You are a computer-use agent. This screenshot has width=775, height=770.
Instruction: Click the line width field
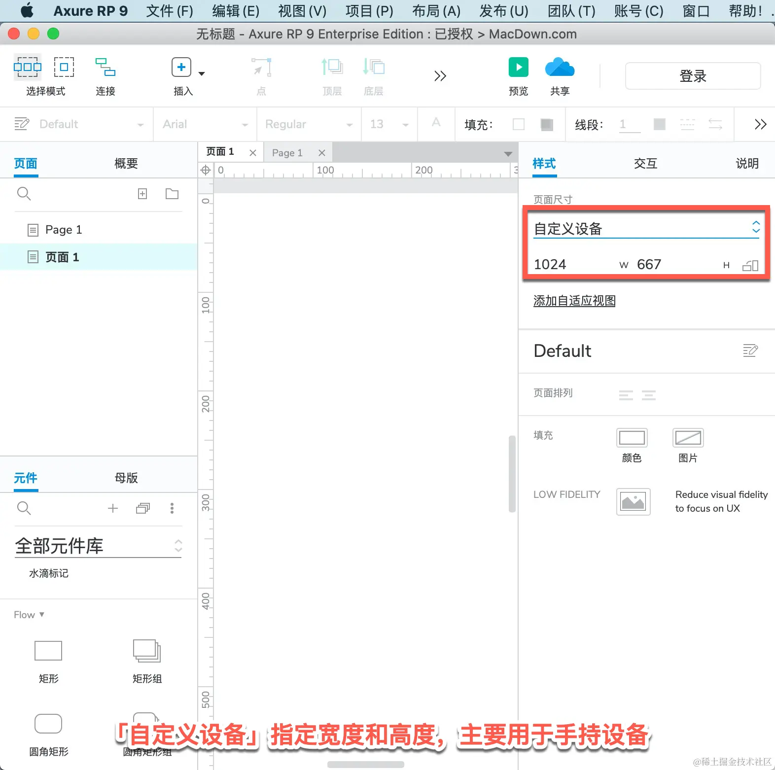pos(630,124)
